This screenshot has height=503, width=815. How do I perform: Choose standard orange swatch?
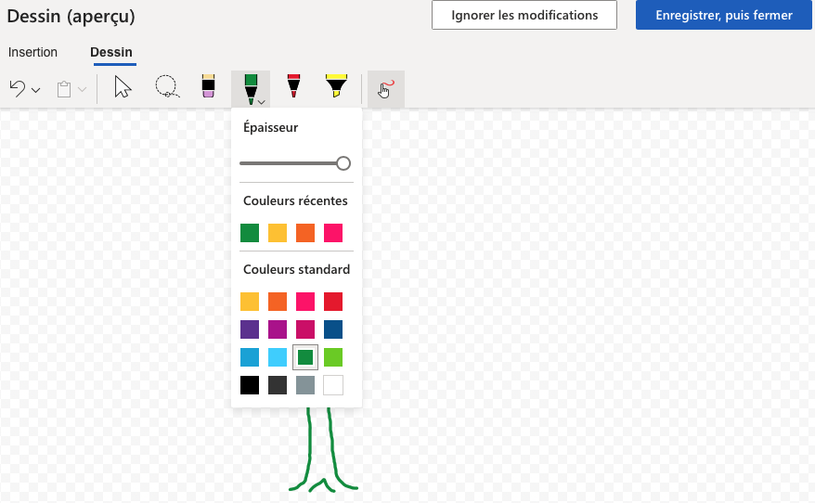coord(278,302)
